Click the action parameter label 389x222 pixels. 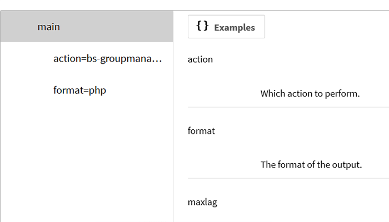pyautogui.click(x=201, y=59)
